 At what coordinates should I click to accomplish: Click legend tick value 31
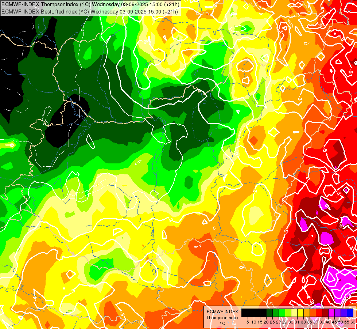click(x=297, y=322)
